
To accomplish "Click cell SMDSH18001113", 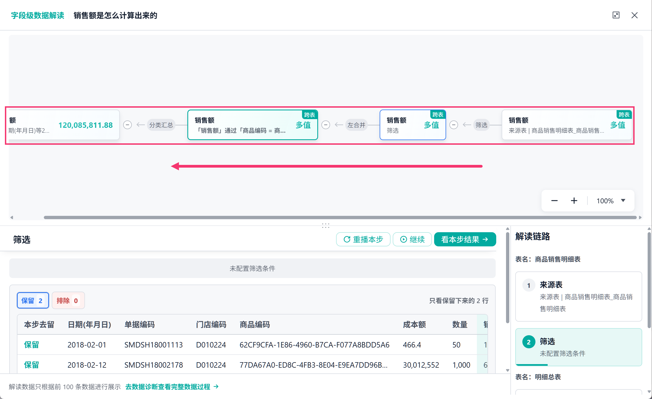I will 153,345.
